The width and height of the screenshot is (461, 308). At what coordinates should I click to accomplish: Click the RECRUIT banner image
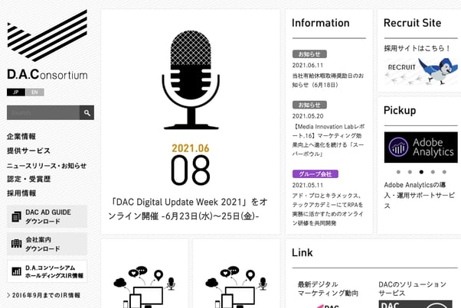pyautogui.click(x=420, y=70)
